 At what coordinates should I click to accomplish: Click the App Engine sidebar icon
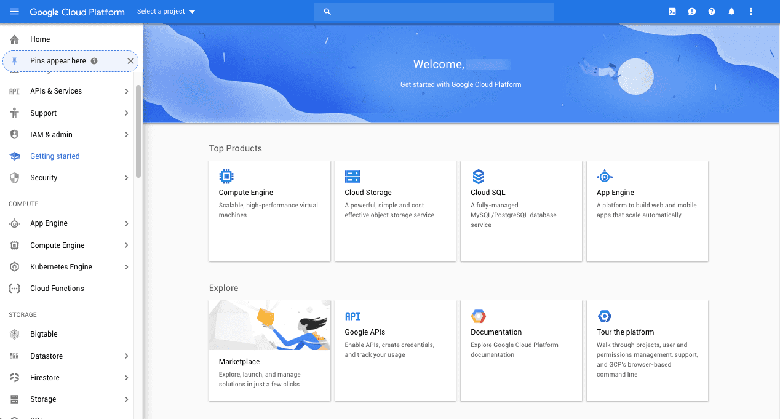15,223
